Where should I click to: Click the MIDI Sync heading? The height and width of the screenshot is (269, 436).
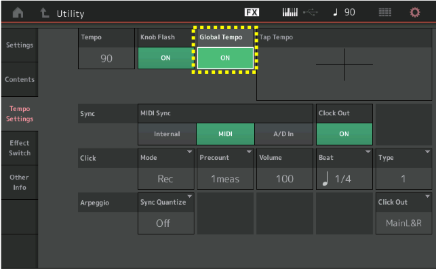point(155,113)
